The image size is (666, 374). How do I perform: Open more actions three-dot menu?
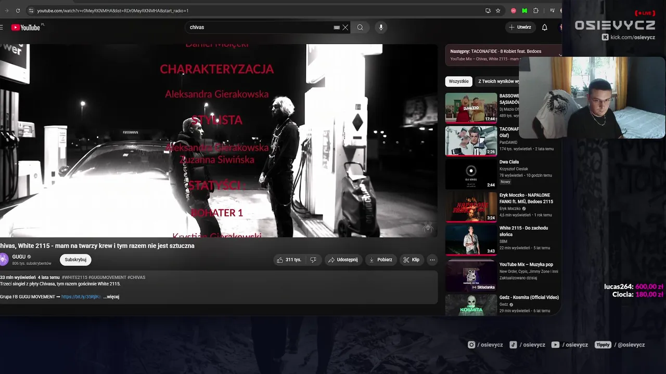coord(432,260)
